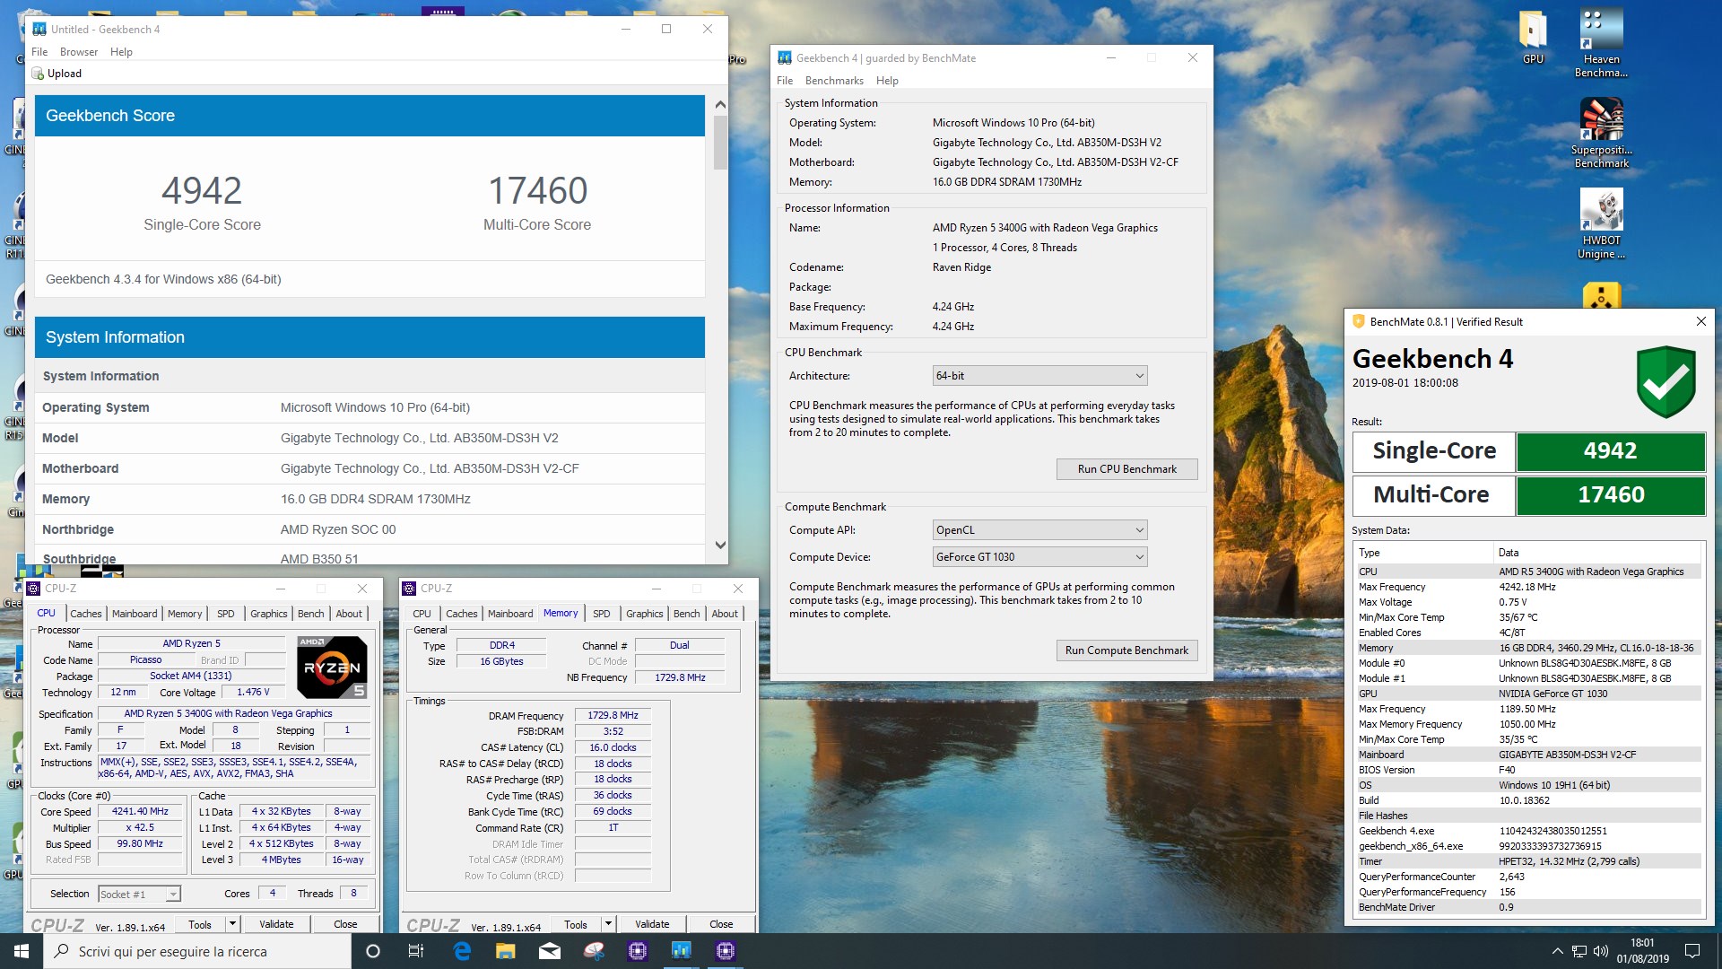Click the taskbar clock showing 18:01
This screenshot has height=969, width=1722.
click(1642, 951)
